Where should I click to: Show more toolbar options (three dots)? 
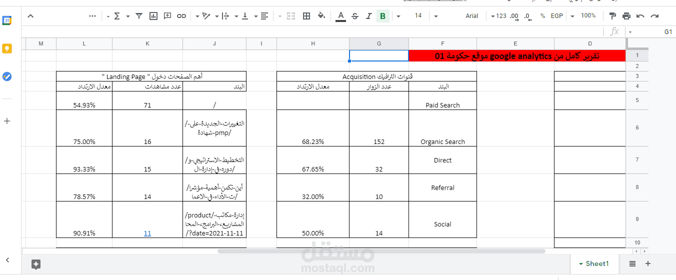click(x=92, y=16)
